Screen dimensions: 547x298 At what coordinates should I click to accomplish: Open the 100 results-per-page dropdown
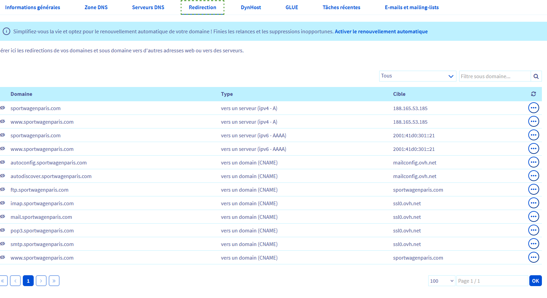(441, 281)
